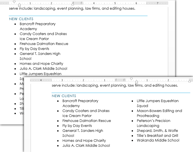Click 'Landscaping' in the second column list
Viewport: 193px width, 152px height.
(x=148, y=126)
